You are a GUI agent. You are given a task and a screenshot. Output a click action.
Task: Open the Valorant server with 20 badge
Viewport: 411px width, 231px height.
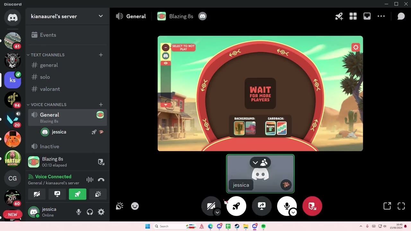point(13,119)
